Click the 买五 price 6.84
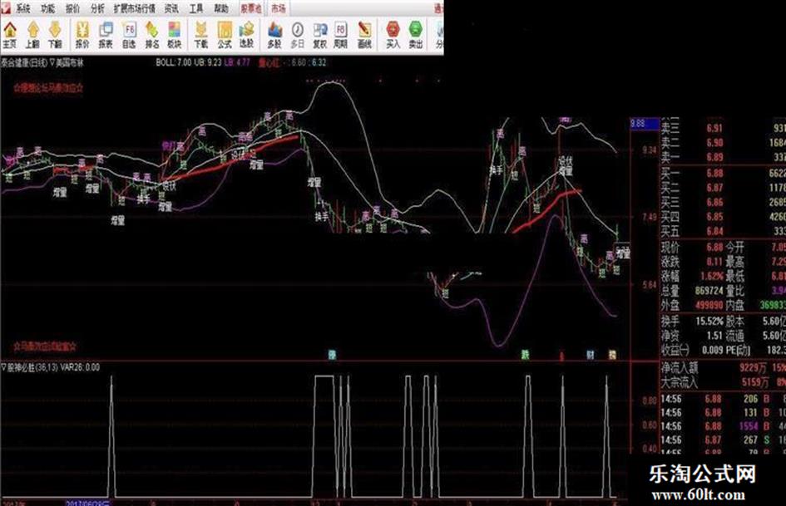The width and height of the screenshot is (786, 506). point(714,231)
